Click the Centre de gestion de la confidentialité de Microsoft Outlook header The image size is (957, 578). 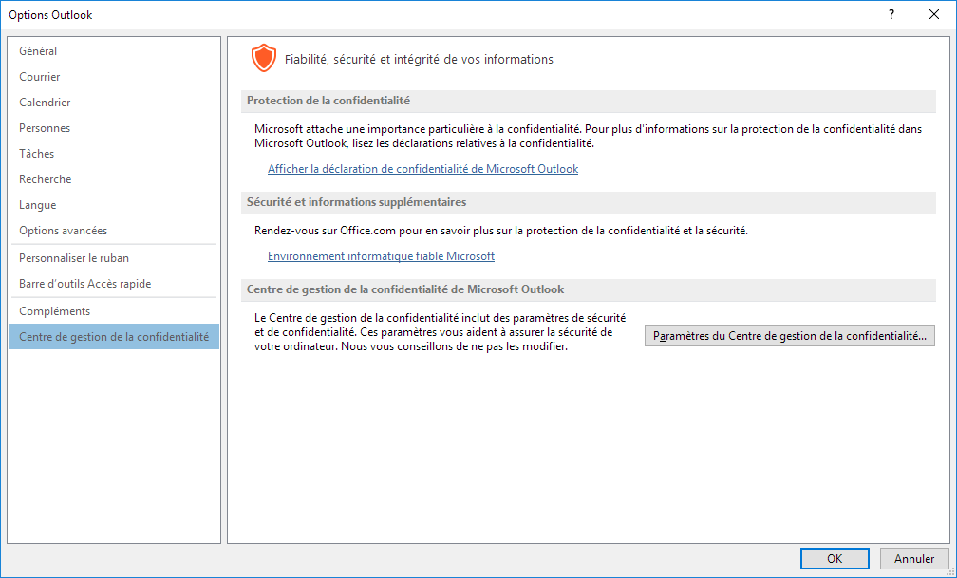(589, 289)
